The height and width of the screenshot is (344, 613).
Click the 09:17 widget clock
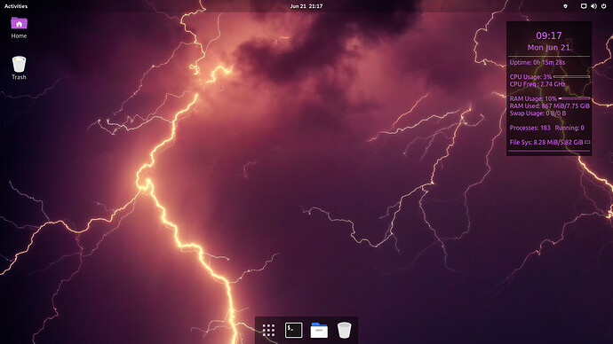(549, 35)
